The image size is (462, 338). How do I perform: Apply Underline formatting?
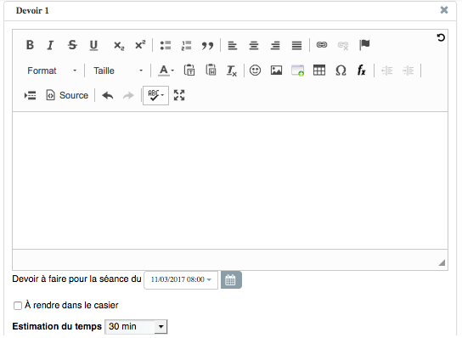93,45
